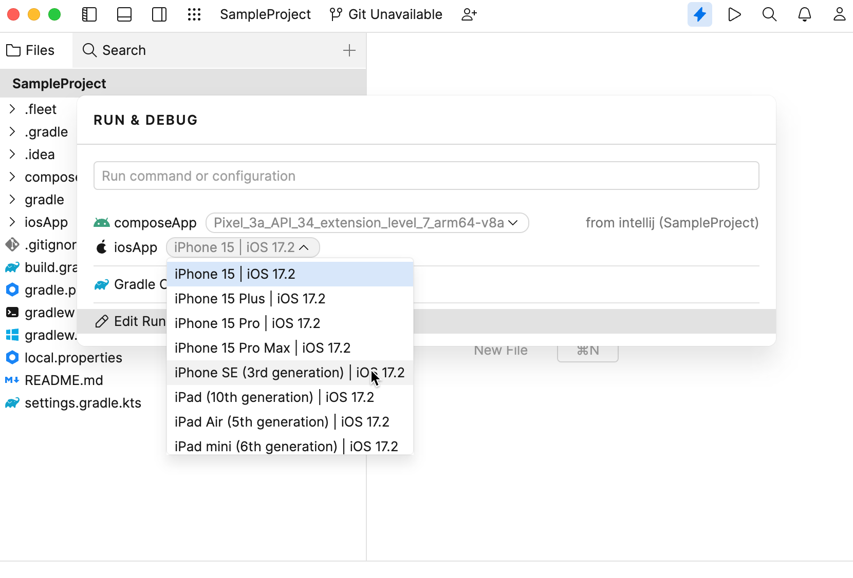Open the Pixel_3a_API_34 device dropdown

(x=367, y=223)
